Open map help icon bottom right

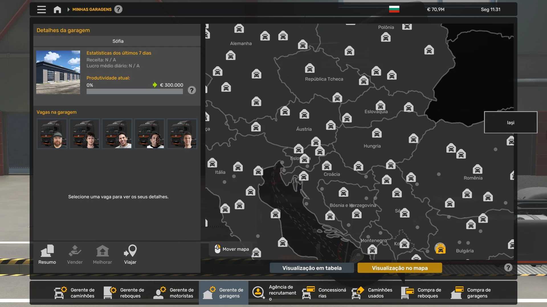[508, 267]
